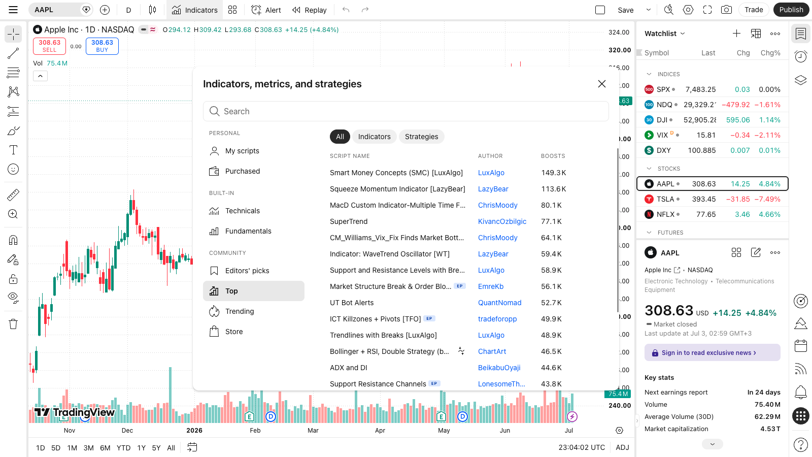
Task: Open the object tree layers icon
Action: tap(801, 80)
